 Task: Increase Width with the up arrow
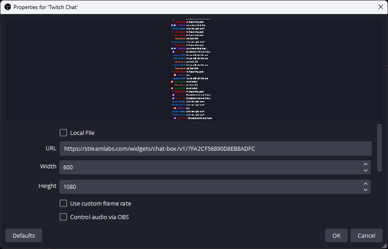(x=365, y=164)
